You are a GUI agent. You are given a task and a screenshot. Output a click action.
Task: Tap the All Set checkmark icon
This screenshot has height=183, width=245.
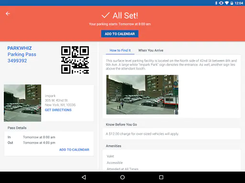coord(106,15)
